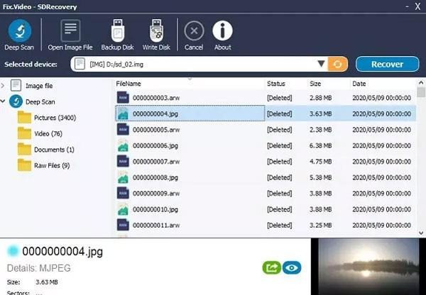Click the file list vertical scrollbar

click(x=421, y=156)
